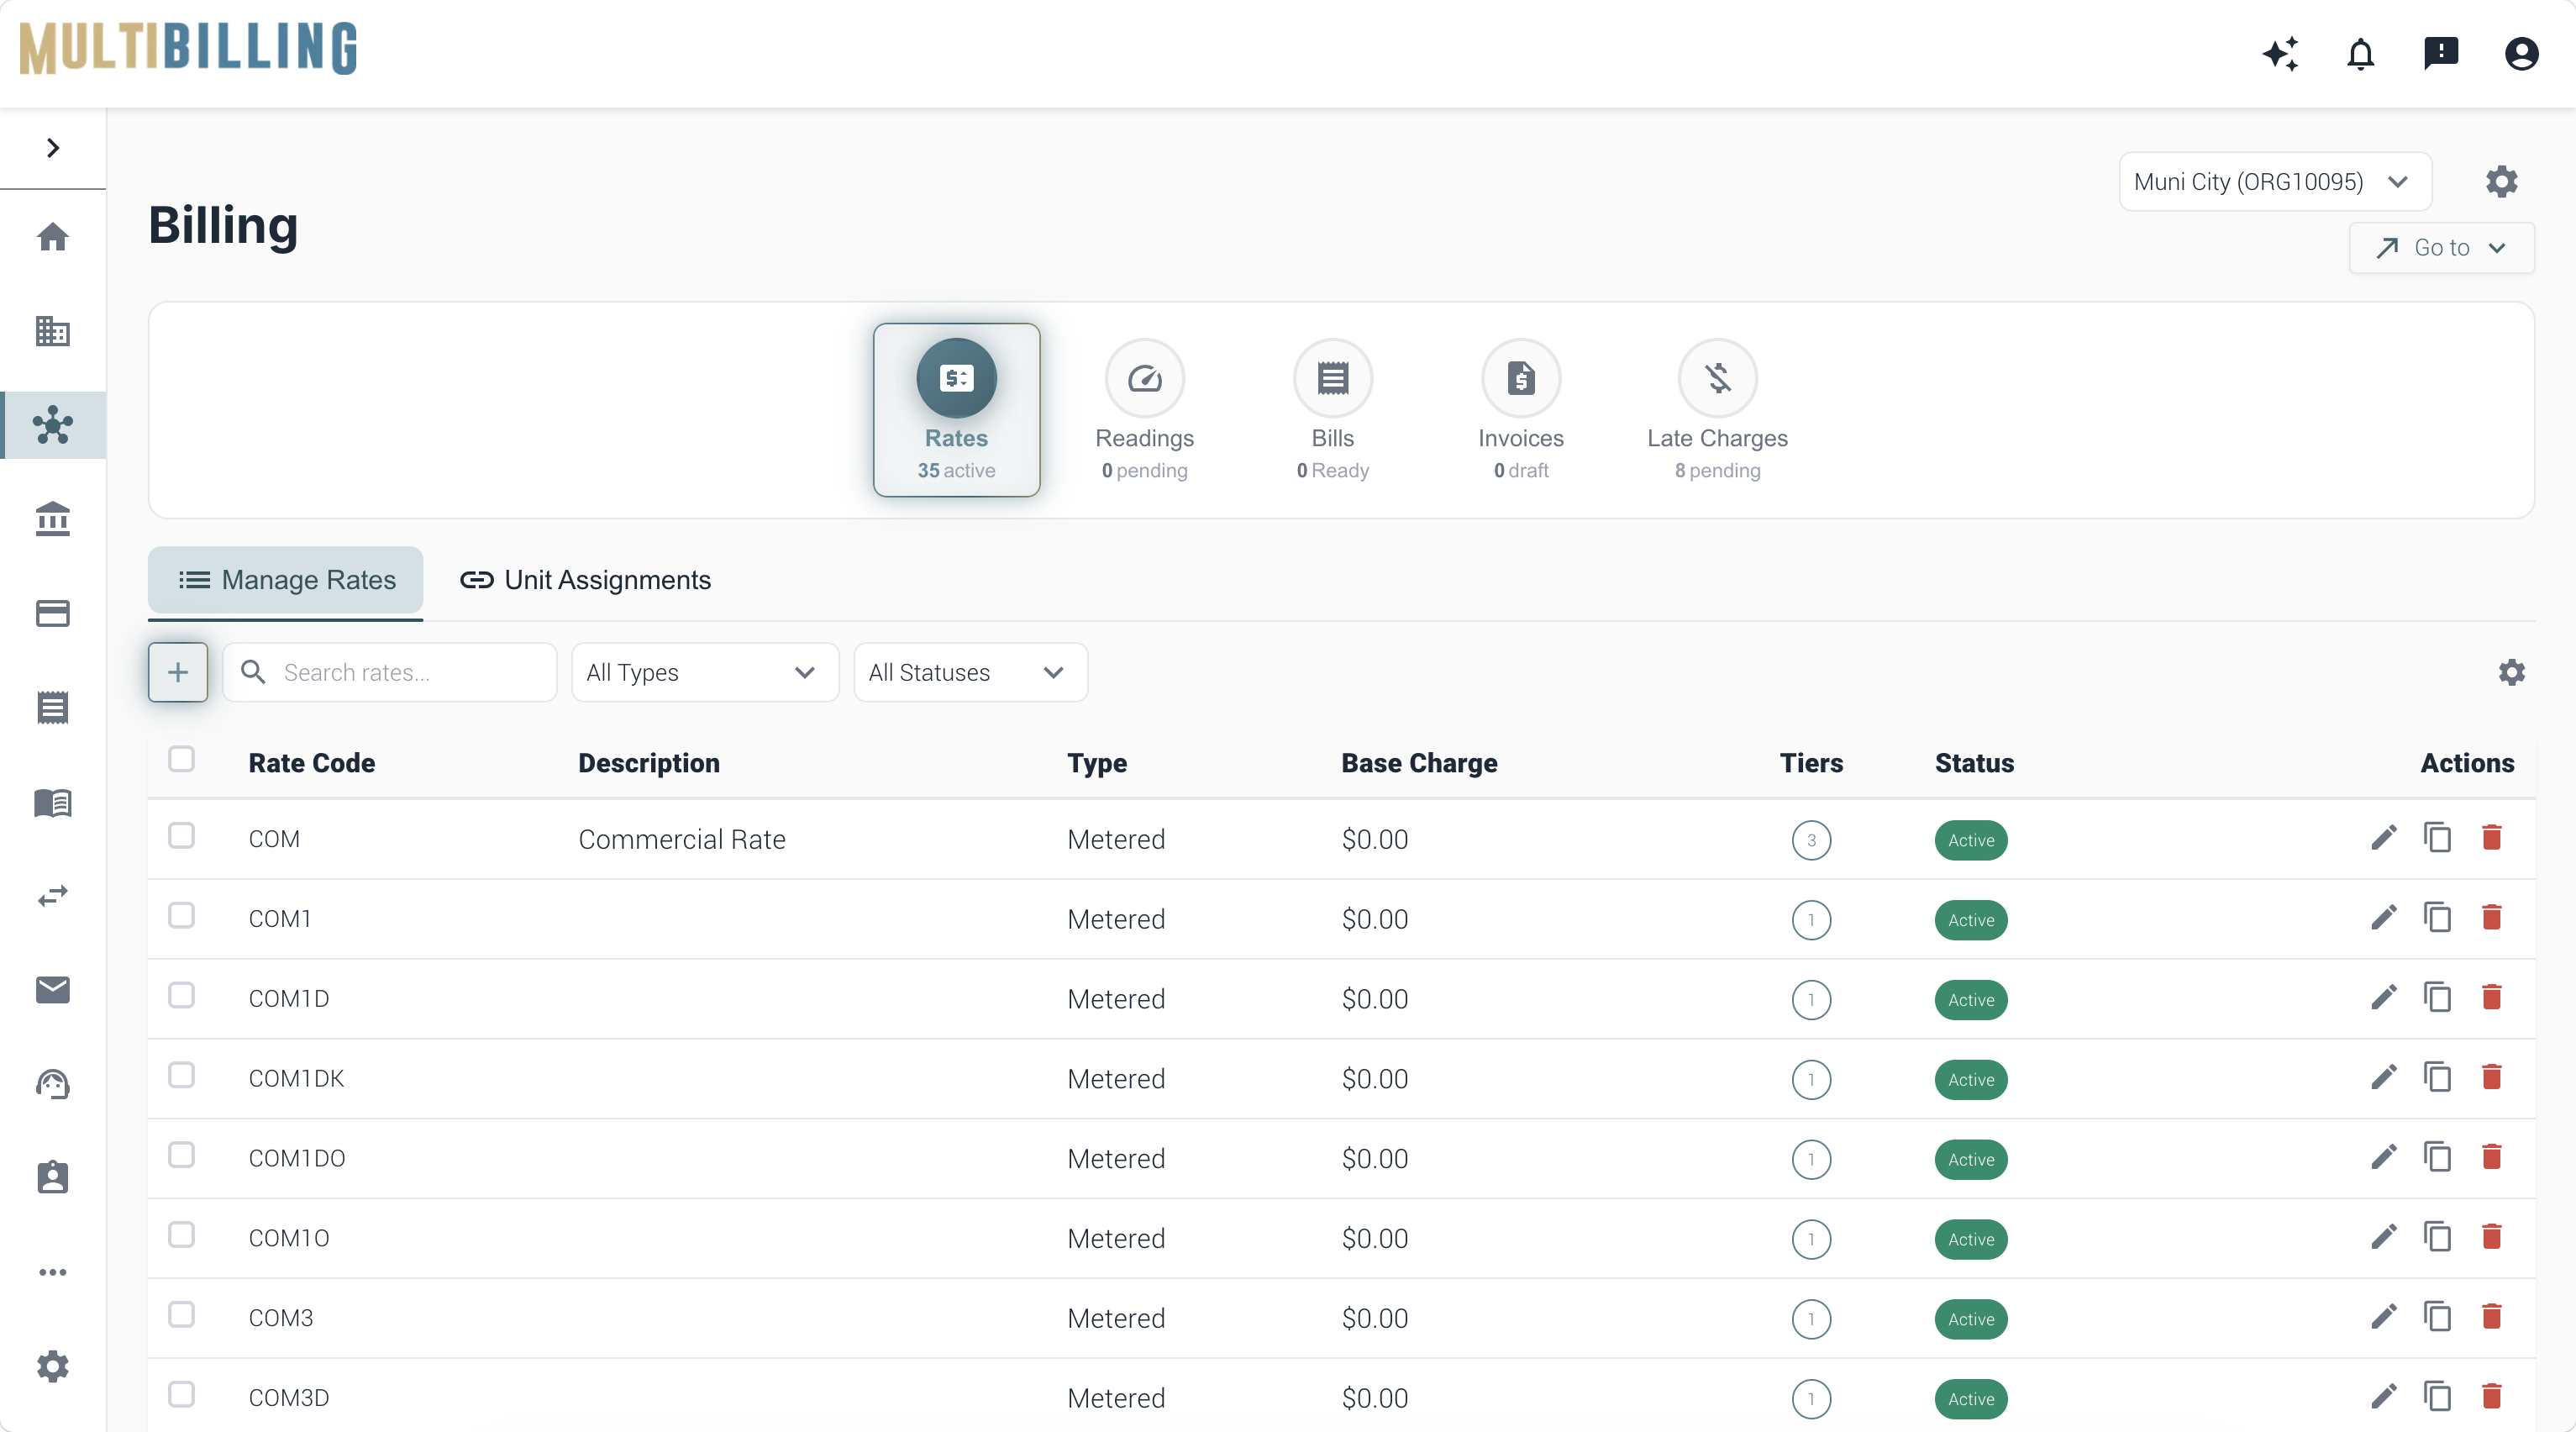Show more sidebar items via three dots
The height and width of the screenshot is (1432, 2576).
point(53,1272)
